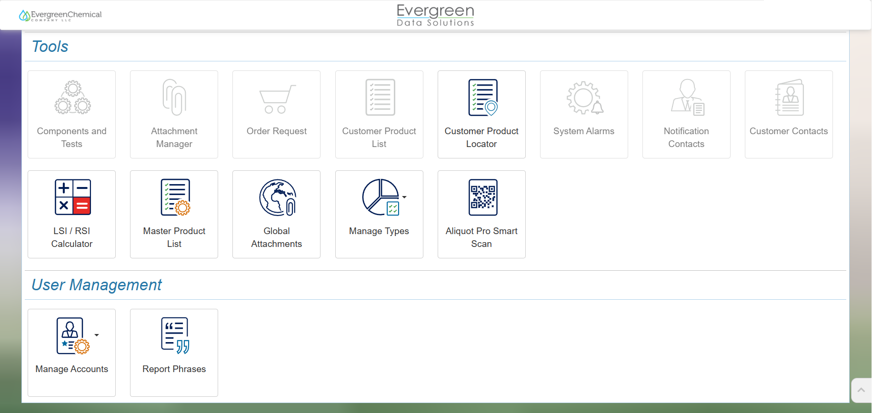Click the User Management section heading

pos(97,285)
